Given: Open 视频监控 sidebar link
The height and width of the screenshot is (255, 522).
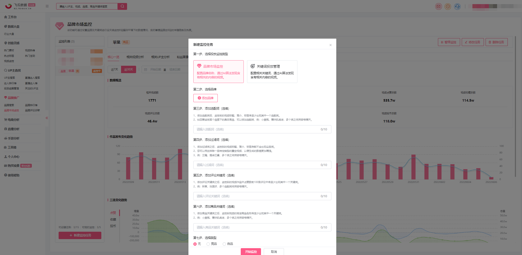Looking at the screenshot, I should click(9, 61).
